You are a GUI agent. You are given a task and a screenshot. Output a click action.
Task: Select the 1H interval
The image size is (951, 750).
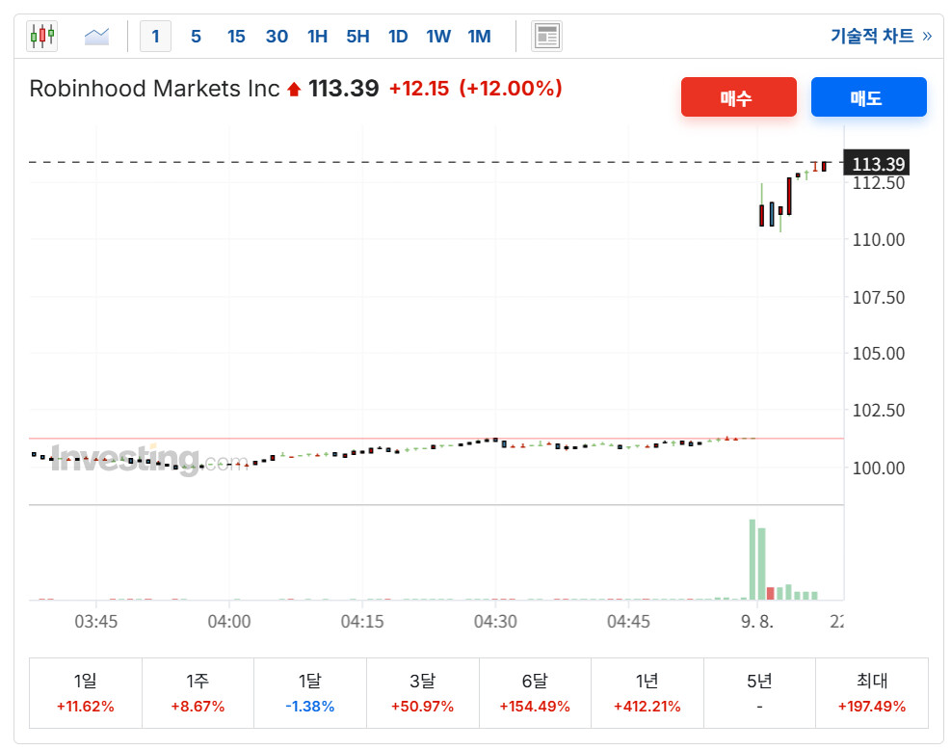tap(317, 36)
